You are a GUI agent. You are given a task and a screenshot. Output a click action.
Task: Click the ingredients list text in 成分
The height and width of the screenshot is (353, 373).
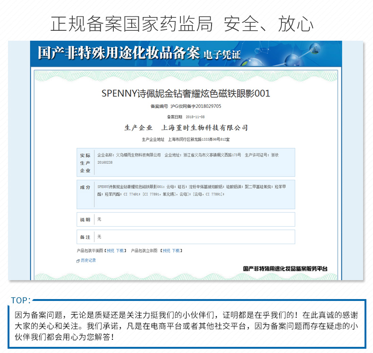192,190
